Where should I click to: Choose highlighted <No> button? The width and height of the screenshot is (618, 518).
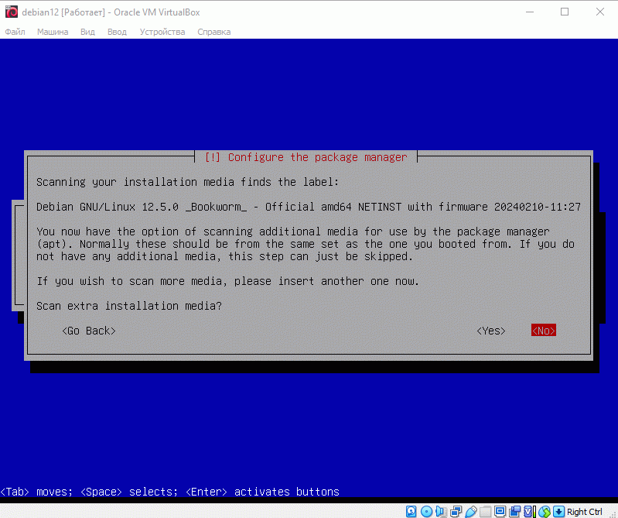click(544, 331)
